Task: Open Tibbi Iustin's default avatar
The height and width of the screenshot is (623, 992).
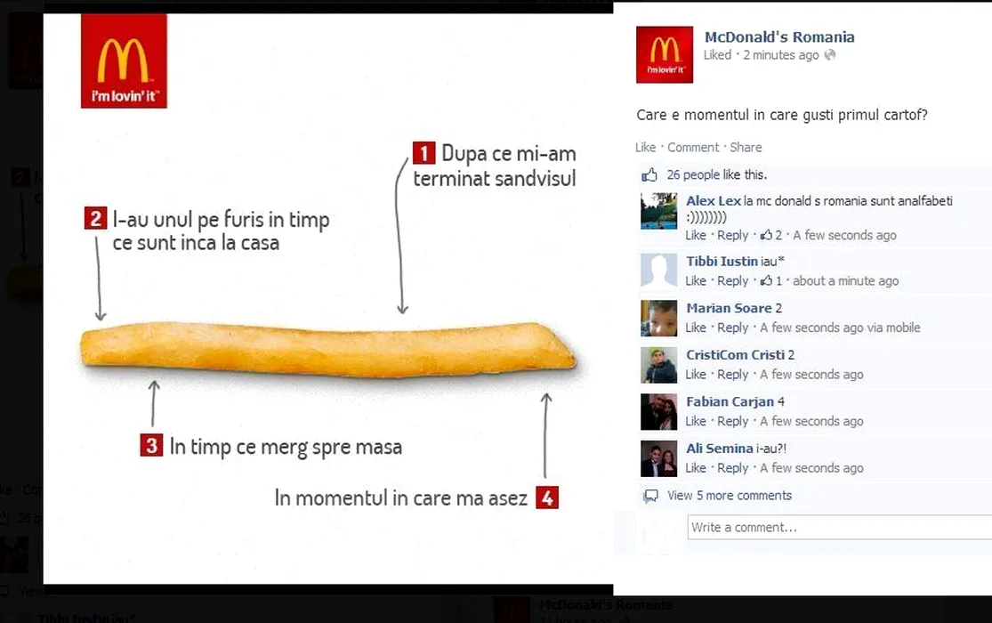Action: [x=658, y=271]
